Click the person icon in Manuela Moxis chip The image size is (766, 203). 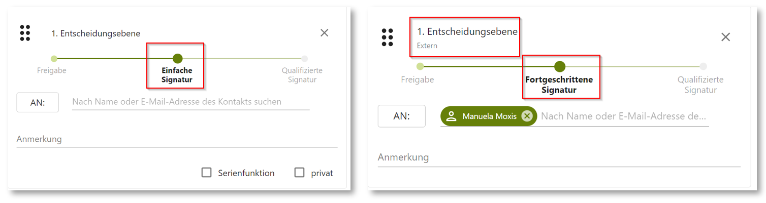point(451,116)
